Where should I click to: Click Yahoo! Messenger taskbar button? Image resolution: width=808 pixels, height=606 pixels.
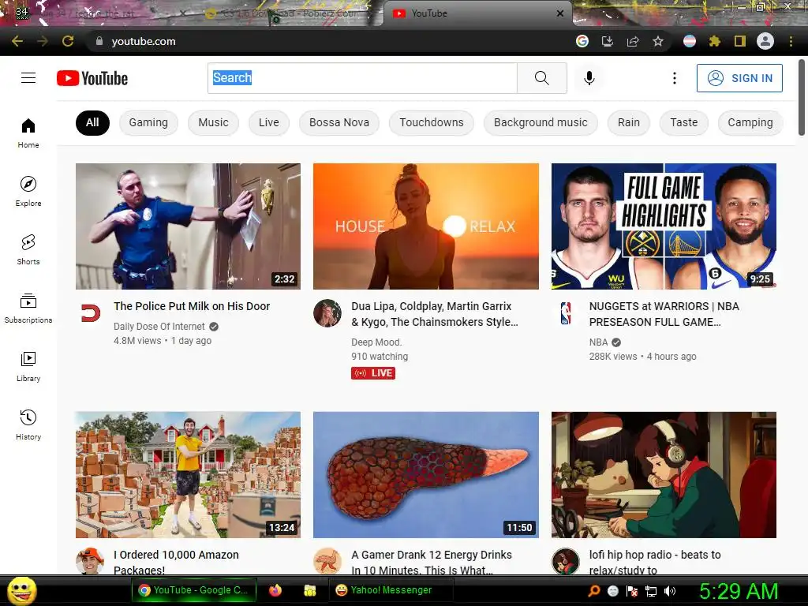point(391,590)
